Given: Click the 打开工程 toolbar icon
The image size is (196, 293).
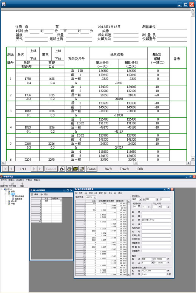Looking at the screenshot, I should pos(12,185).
